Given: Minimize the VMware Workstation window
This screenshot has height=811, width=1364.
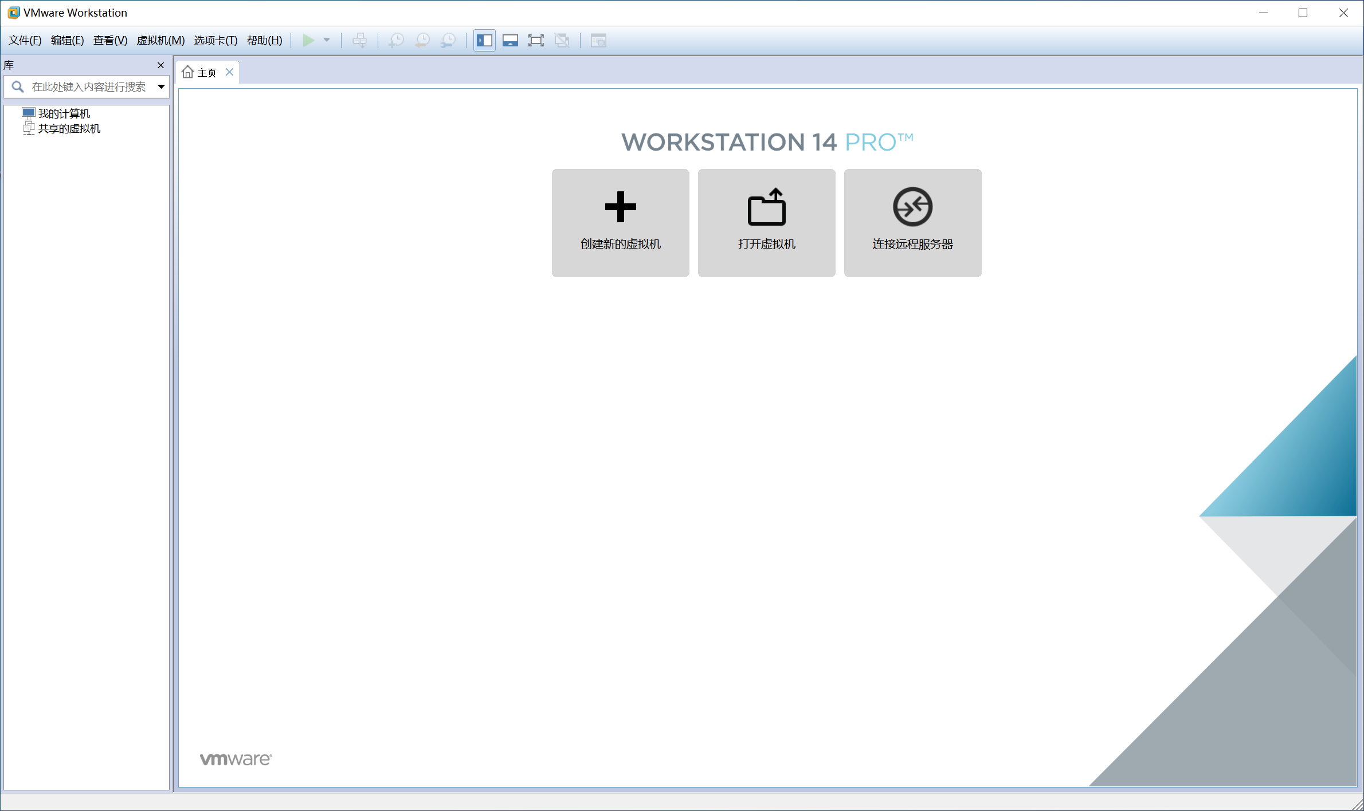Looking at the screenshot, I should pos(1263,13).
